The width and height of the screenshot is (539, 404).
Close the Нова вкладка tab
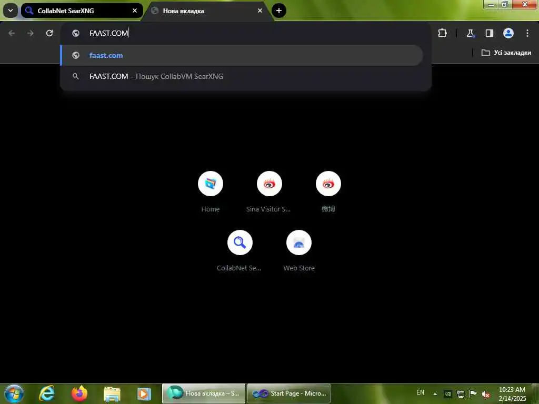tap(260, 11)
